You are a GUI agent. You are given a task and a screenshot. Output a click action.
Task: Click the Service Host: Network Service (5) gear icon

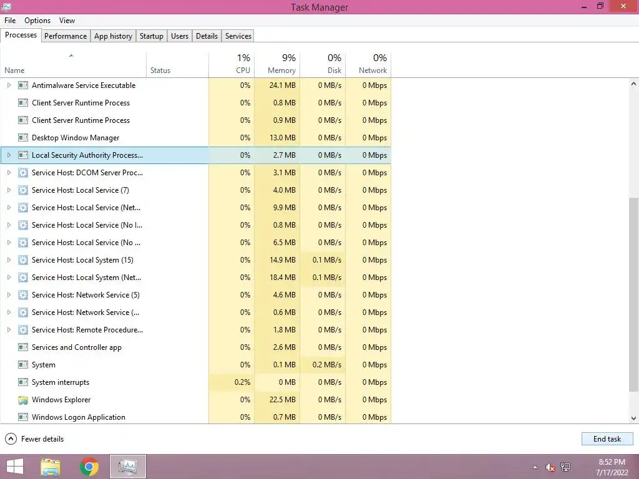click(x=23, y=295)
